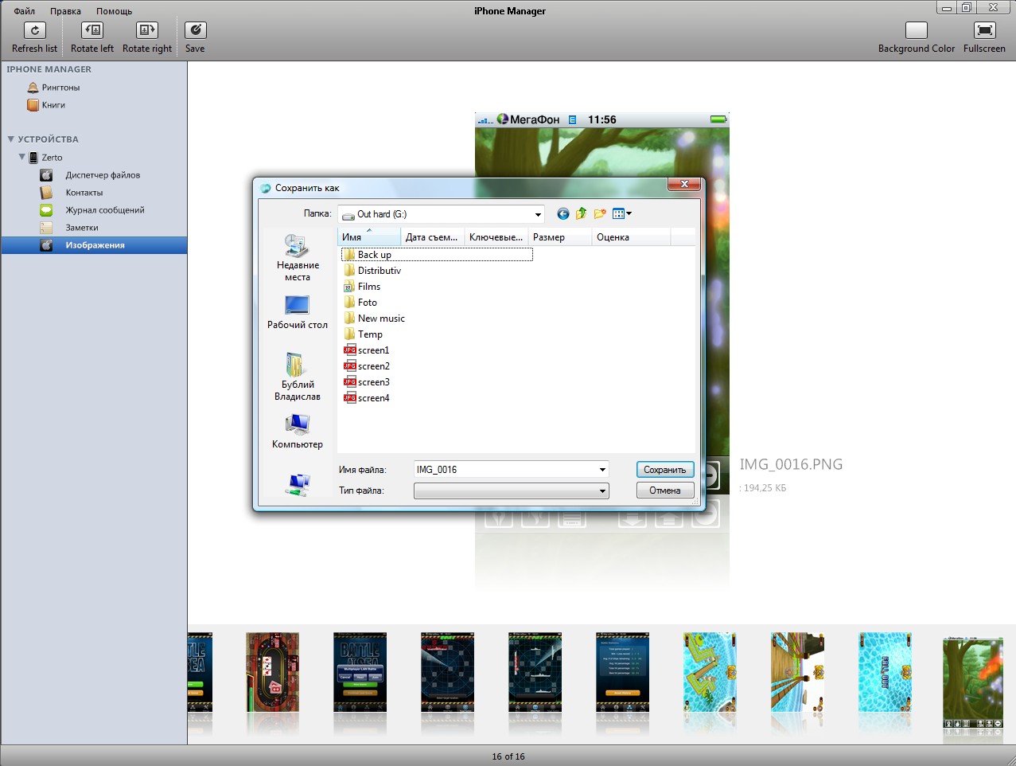Rotate the image right
This screenshot has height=766, width=1016.
tap(147, 30)
